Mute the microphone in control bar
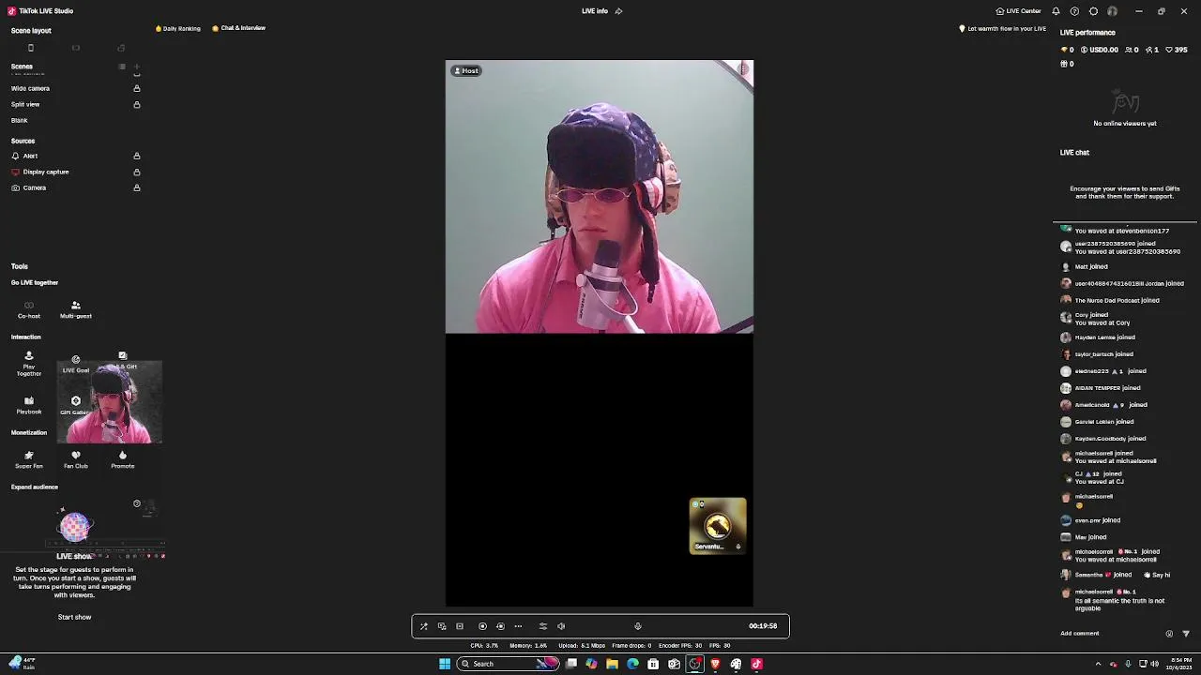1201x675 pixels. pyautogui.click(x=638, y=626)
